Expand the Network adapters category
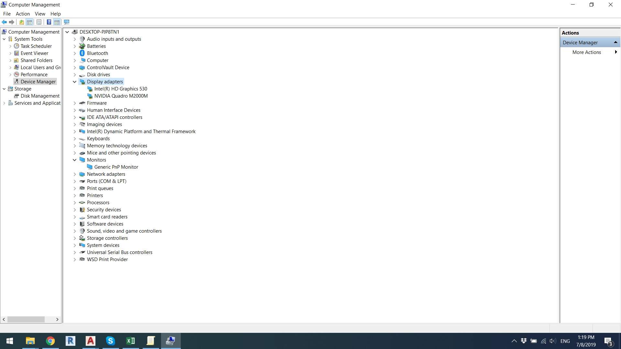Viewport: 621px width, 349px height. coord(75,174)
